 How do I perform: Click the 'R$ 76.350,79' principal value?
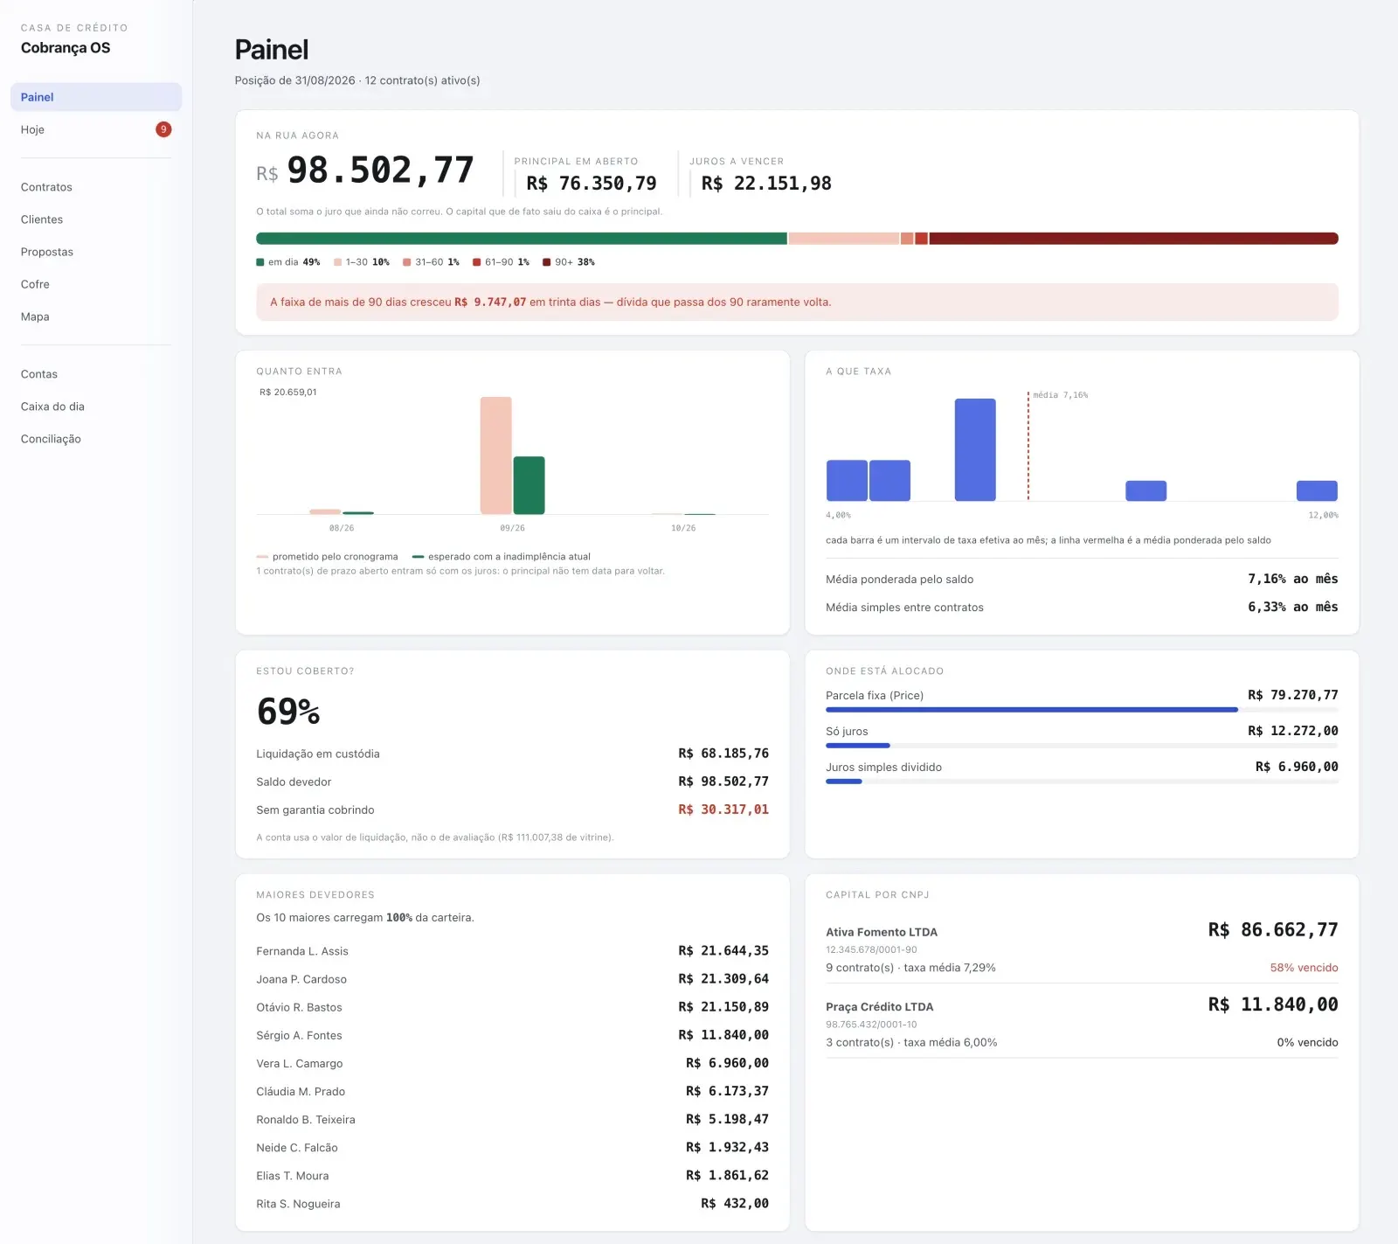[592, 184]
